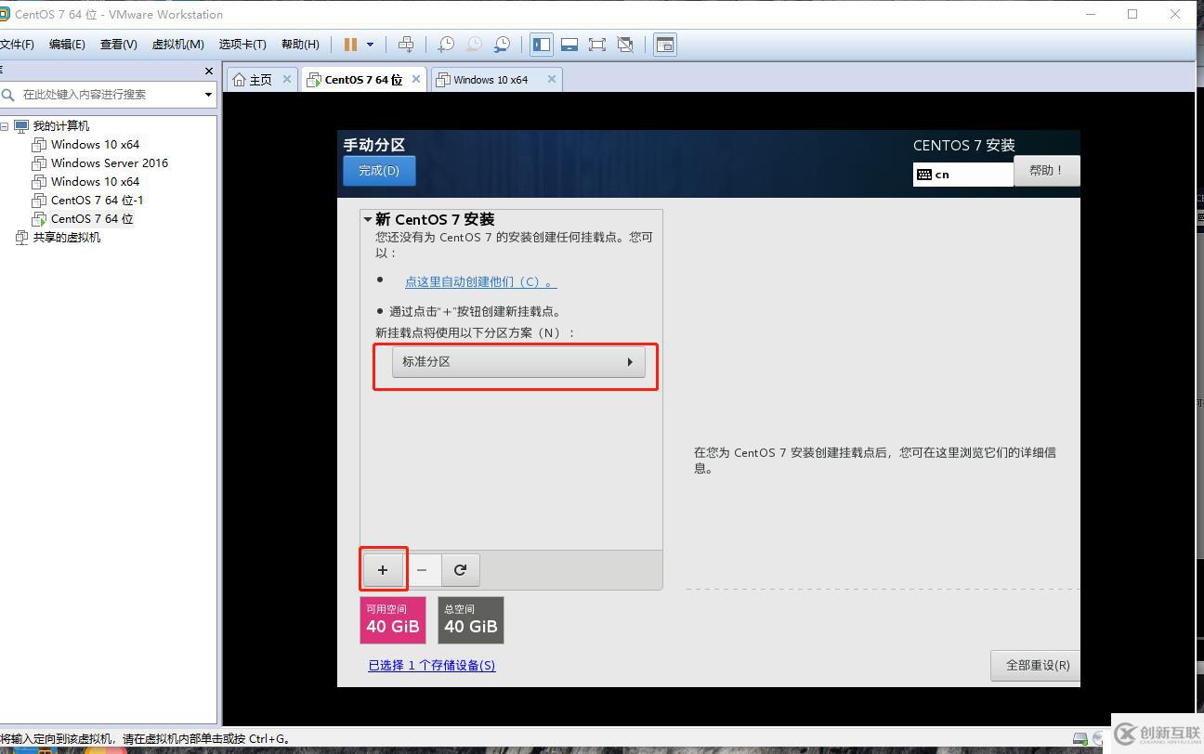This screenshot has height=754, width=1204.
Task: Click the Unity mode icon
Action: pos(625,45)
